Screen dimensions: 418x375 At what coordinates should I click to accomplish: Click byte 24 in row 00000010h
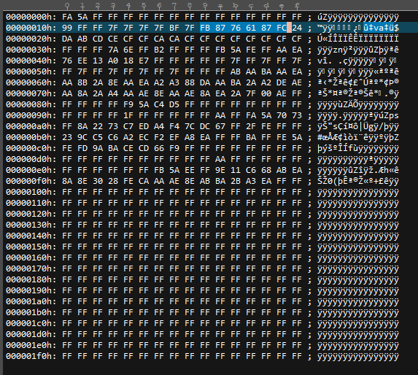pos(297,28)
